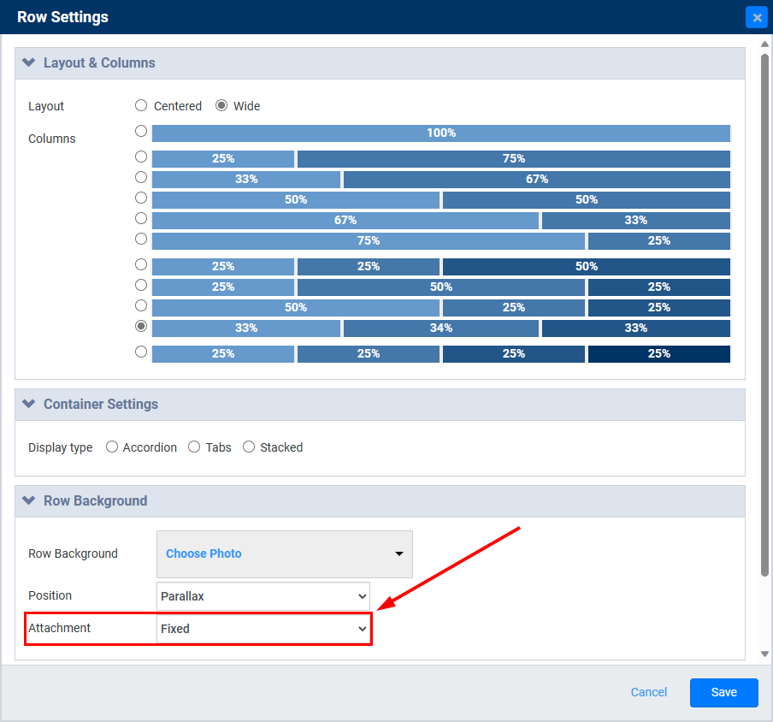
Task: Choose the 33% / 34% / 33% column layout
Action: click(141, 327)
